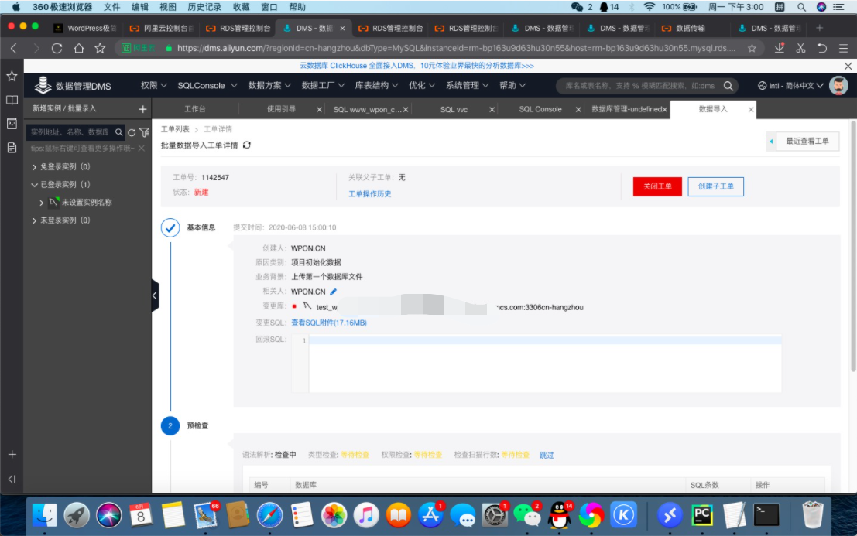Click the scissors screenshot tool icon

click(x=800, y=48)
